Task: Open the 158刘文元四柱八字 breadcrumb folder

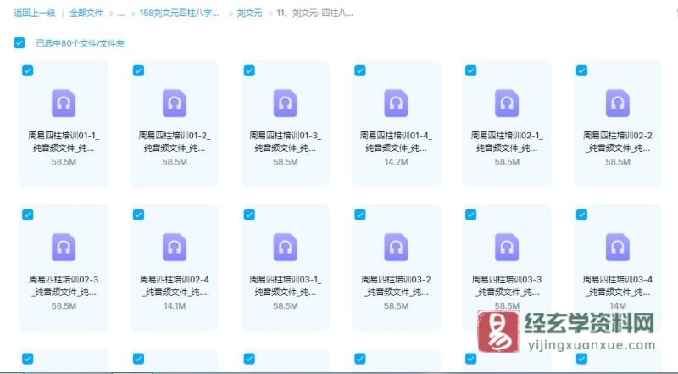Action: click(x=179, y=14)
